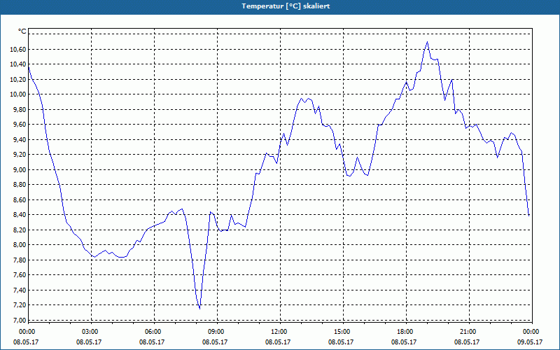
Task: Select the 10,40 y-axis value
Action: pyautogui.click(x=18, y=64)
